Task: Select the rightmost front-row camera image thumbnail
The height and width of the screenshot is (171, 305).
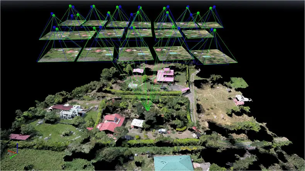Action: [214, 56]
